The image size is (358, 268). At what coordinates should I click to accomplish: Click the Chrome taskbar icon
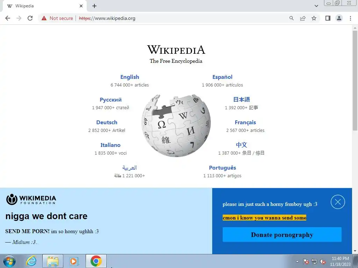click(x=96, y=261)
